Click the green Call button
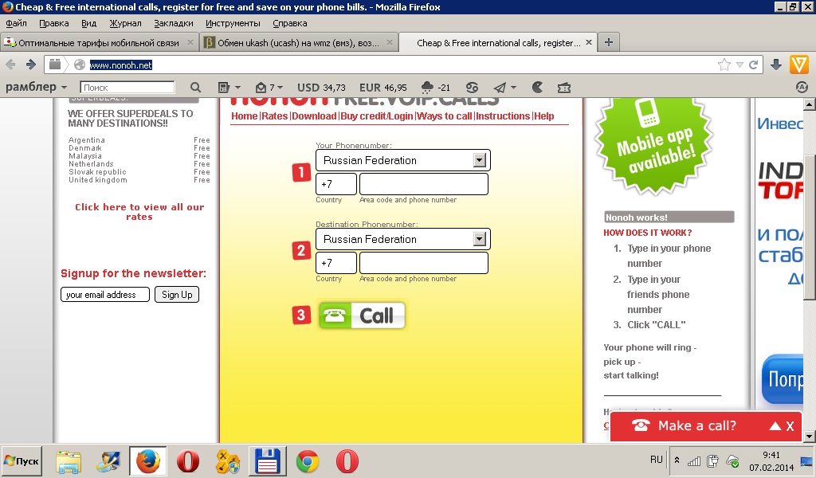This screenshot has height=478, width=816. [x=363, y=315]
